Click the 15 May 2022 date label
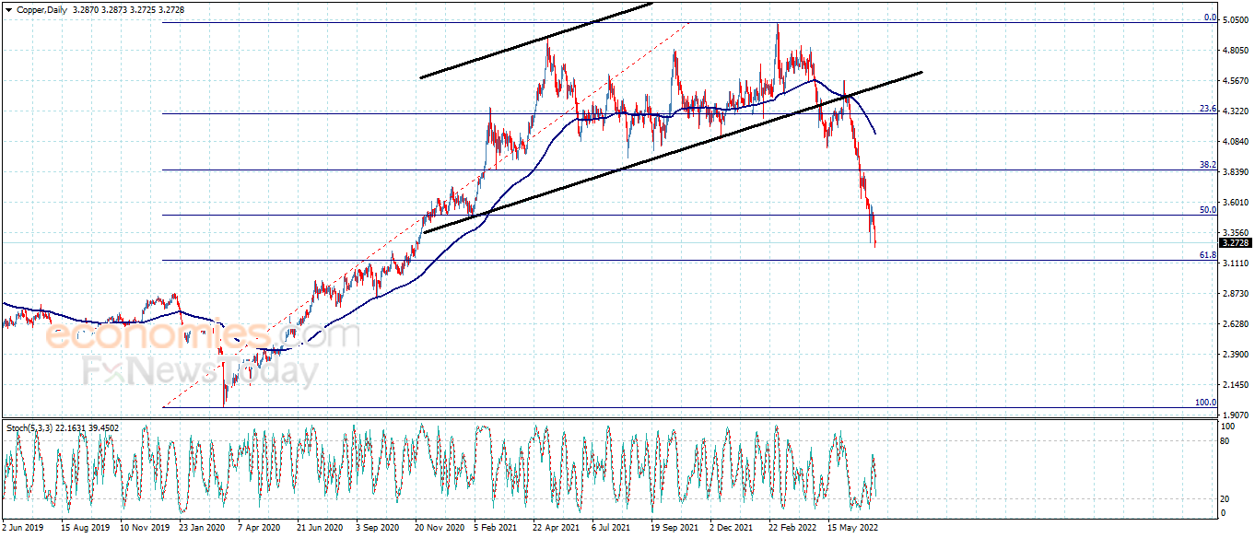This screenshot has width=1255, height=538. click(852, 530)
